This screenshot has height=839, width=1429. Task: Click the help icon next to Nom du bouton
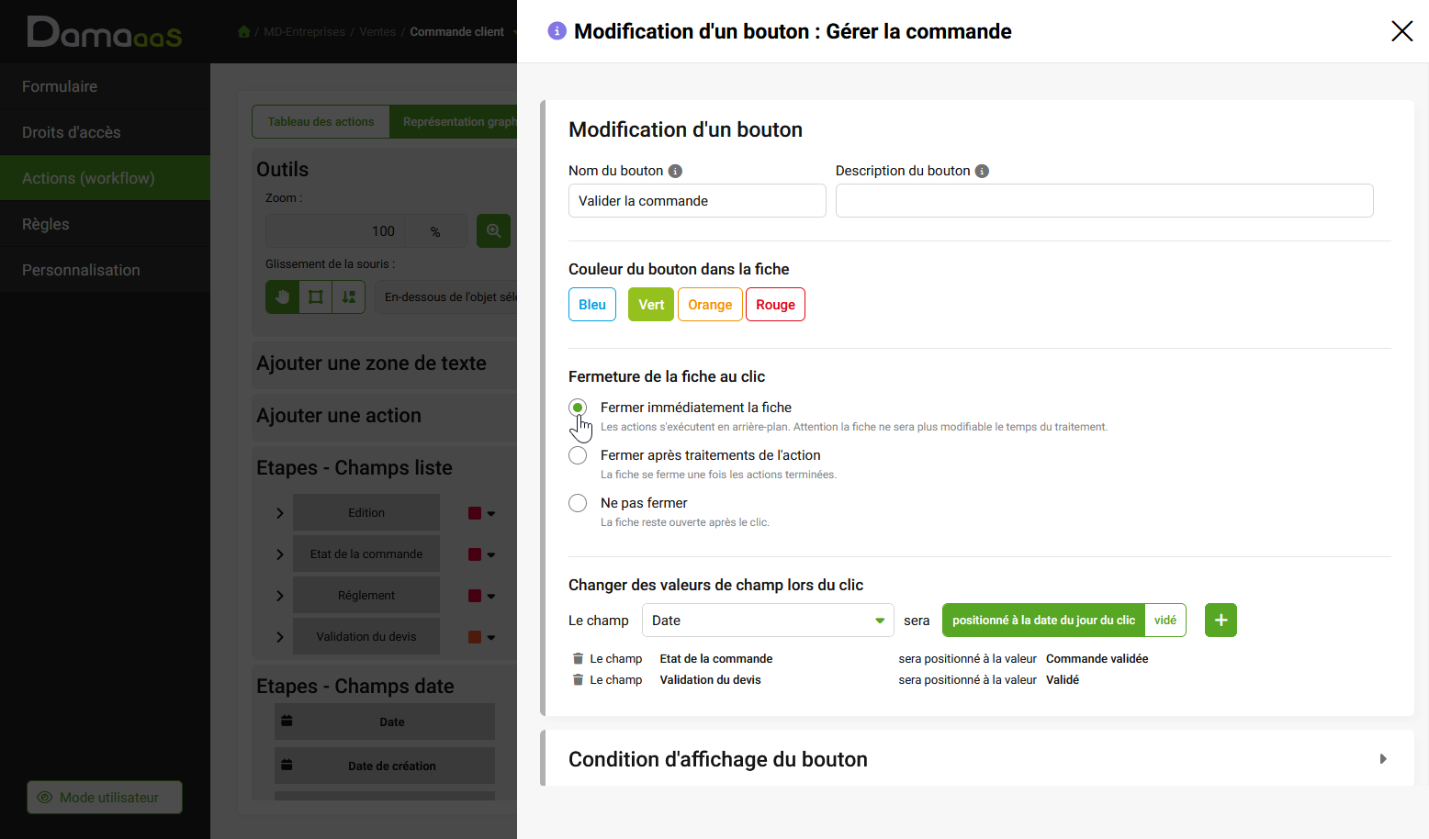675,171
